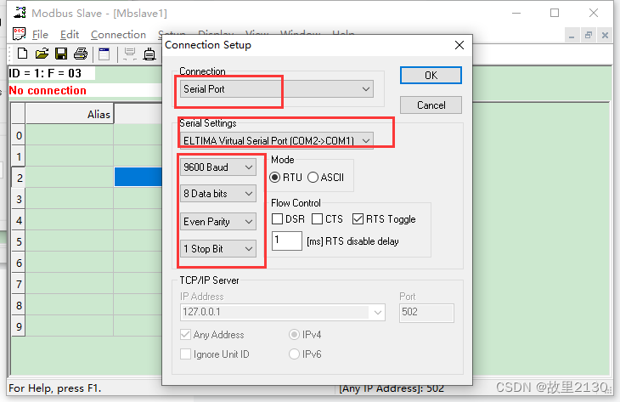Click row header 7 in the register table

point(19,284)
